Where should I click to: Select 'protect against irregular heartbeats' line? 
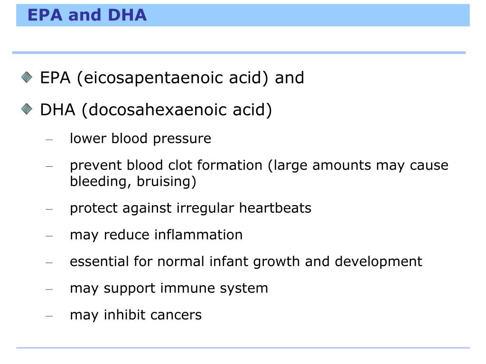pos(191,208)
